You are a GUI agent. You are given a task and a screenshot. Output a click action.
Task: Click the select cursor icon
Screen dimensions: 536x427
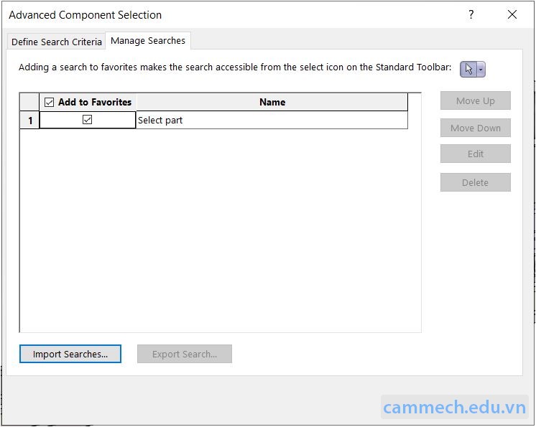468,69
